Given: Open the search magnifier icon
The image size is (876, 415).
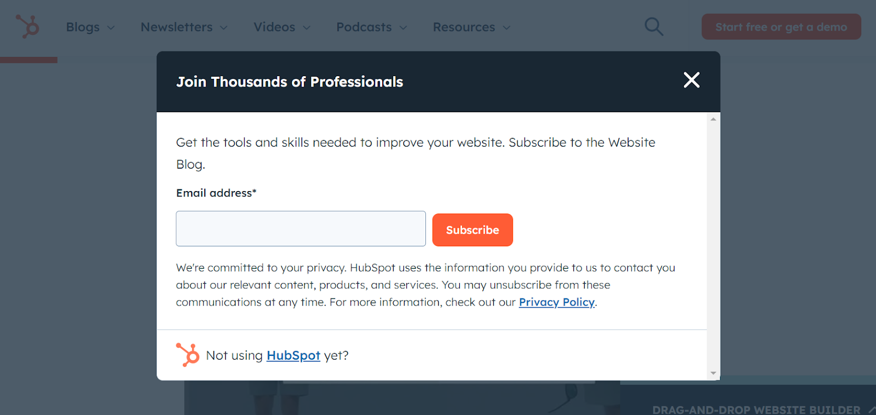Looking at the screenshot, I should click(x=653, y=26).
